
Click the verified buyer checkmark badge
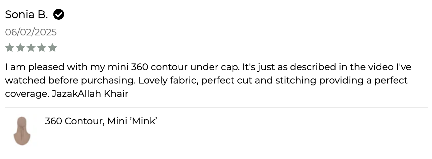click(x=59, y=15)
